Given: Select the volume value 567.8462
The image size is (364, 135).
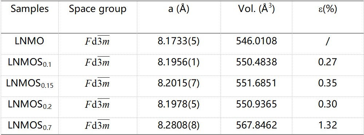Looking at the screenshot, I should pyautogui.click(x=257, y=126).
